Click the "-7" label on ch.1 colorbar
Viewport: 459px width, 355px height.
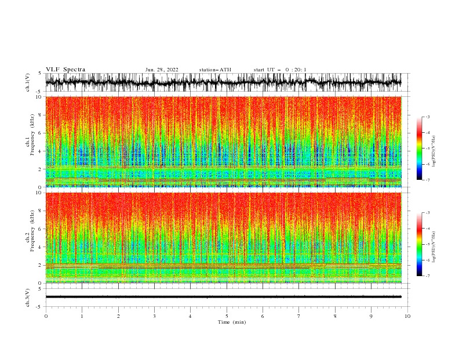pyautogui.click(x=427, y=180)
